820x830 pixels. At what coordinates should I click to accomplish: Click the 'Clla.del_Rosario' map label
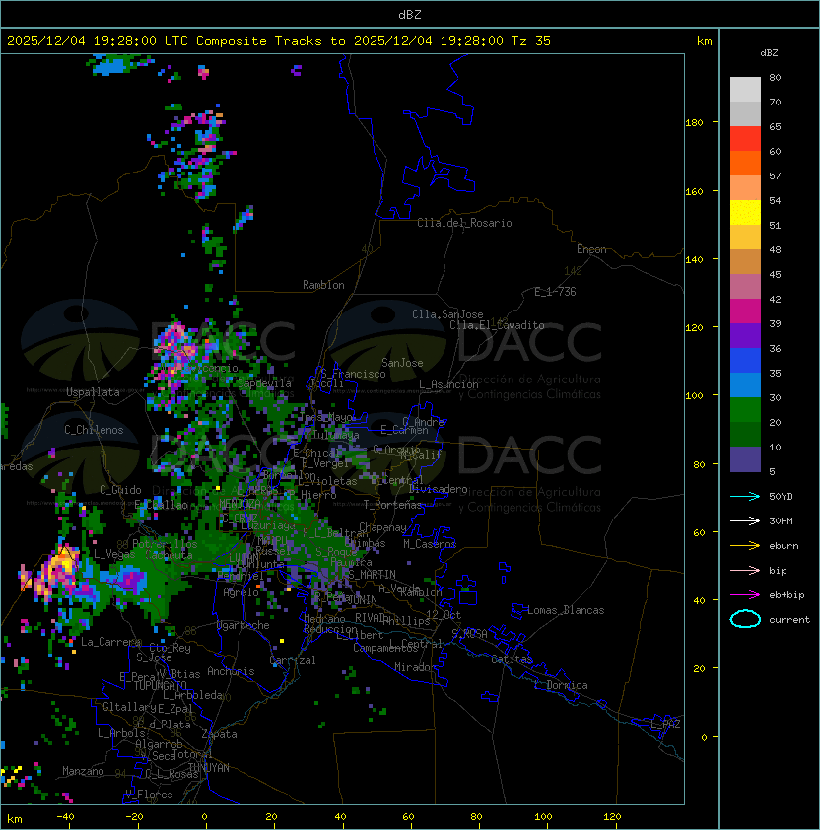[x=464, y=223]
